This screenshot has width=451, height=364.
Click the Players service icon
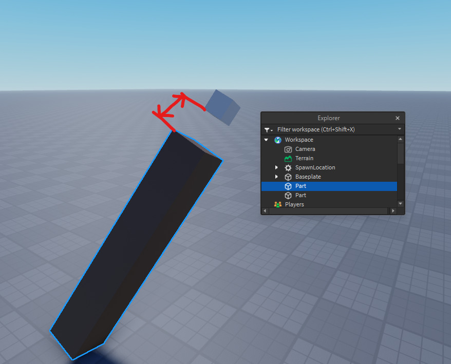coord(277,204)
